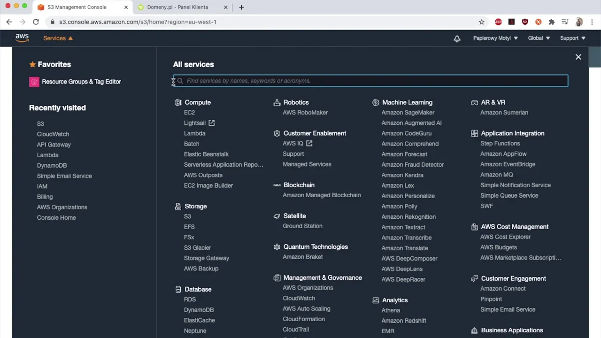Open the Support dropdown menu
This screenshot has height=338, width=601.
pyautogui.click(x=573, y=38)
